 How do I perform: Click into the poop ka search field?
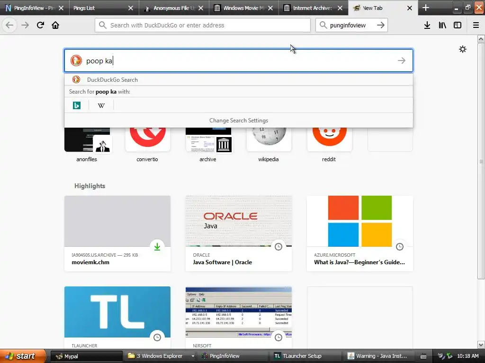click(x=239, y=60)
